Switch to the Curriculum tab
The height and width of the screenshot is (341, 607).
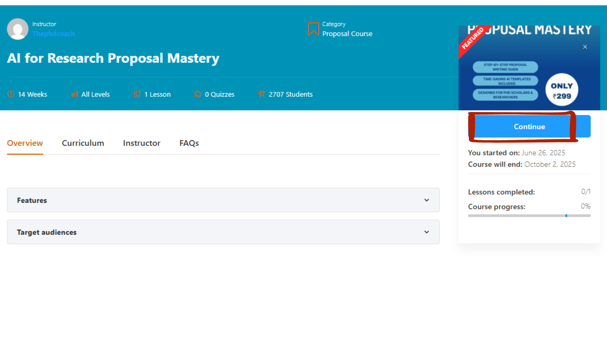(x=83, y=143)
